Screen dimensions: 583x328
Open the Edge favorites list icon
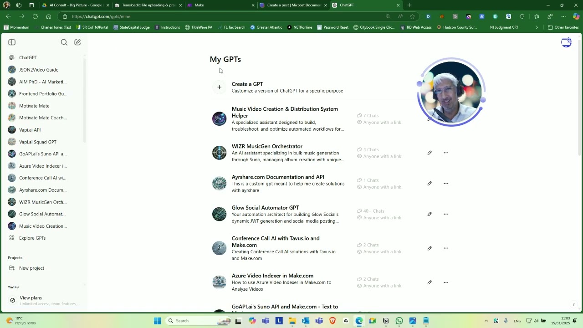coord(537,16)
